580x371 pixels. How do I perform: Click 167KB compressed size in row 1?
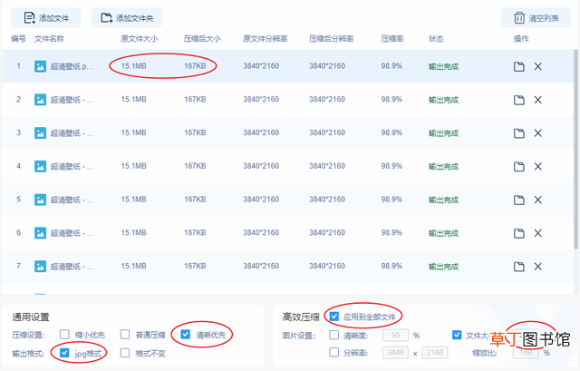click(195, 66)
